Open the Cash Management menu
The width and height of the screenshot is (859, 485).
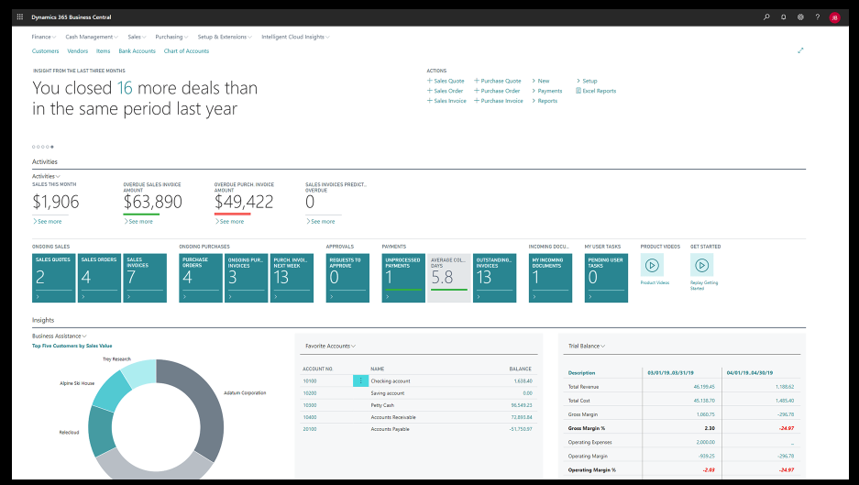coord(92,37)
